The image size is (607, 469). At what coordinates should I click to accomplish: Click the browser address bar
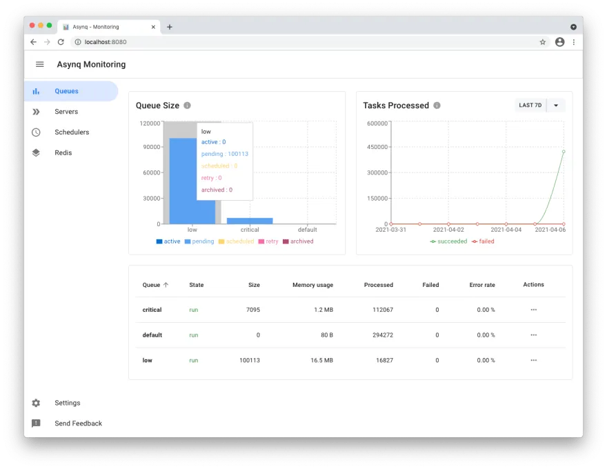tap(207, 41)
